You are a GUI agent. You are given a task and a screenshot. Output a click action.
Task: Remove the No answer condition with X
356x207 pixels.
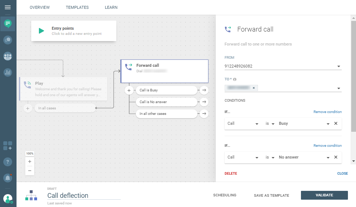335,157
